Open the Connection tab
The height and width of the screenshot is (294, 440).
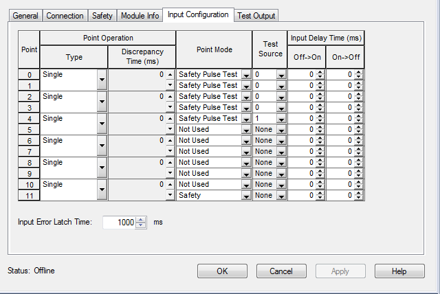coord(66,16)
